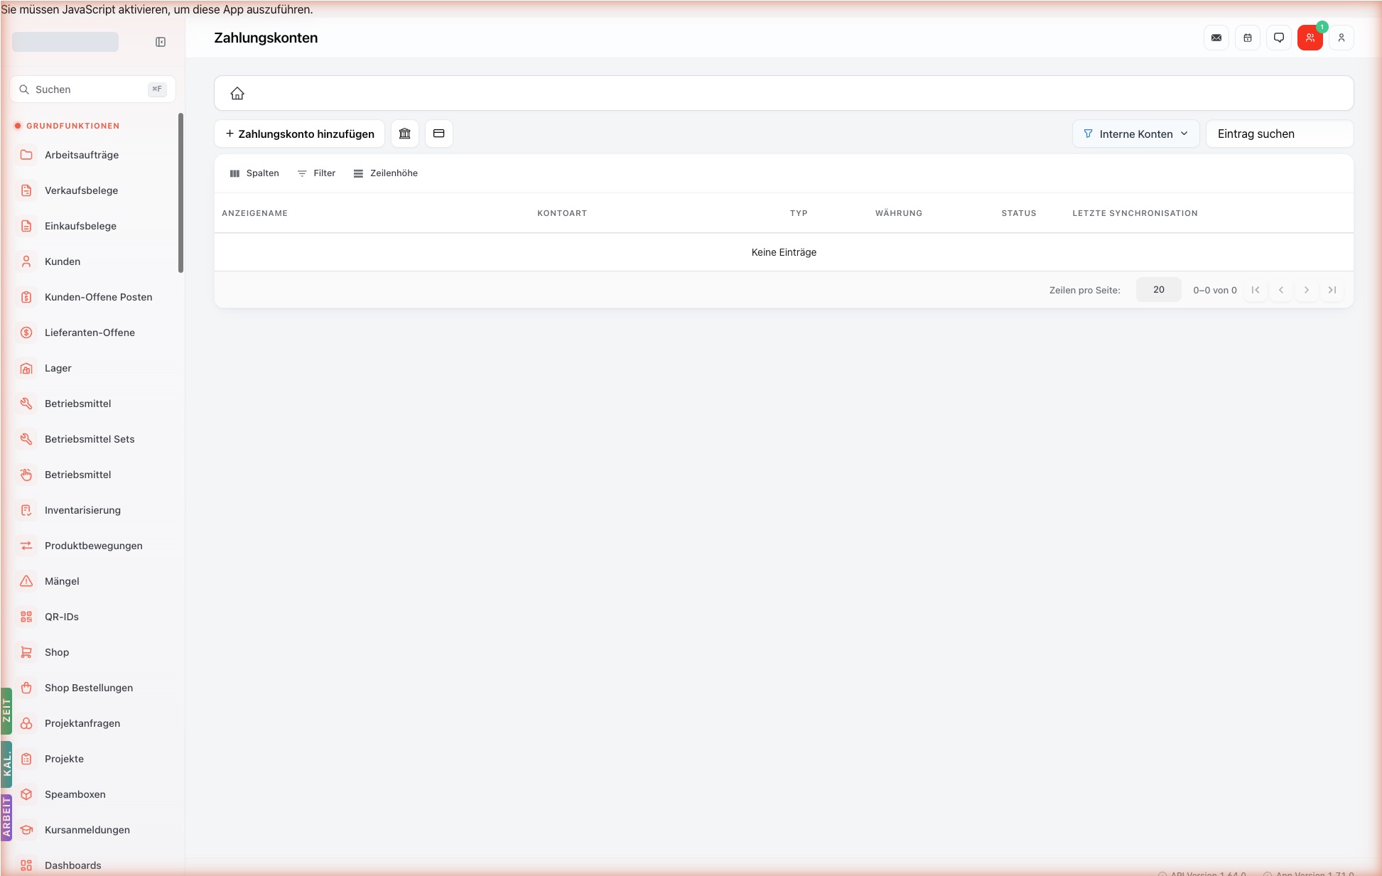Click Speamboxen box icon

click(x=26, y=794)
